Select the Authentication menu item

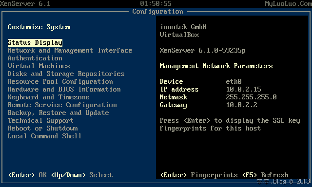[35, 58]
